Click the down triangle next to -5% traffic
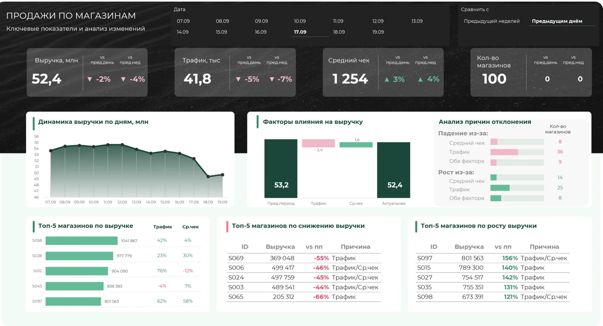The image size is (603, 326). tap(238, 79)
